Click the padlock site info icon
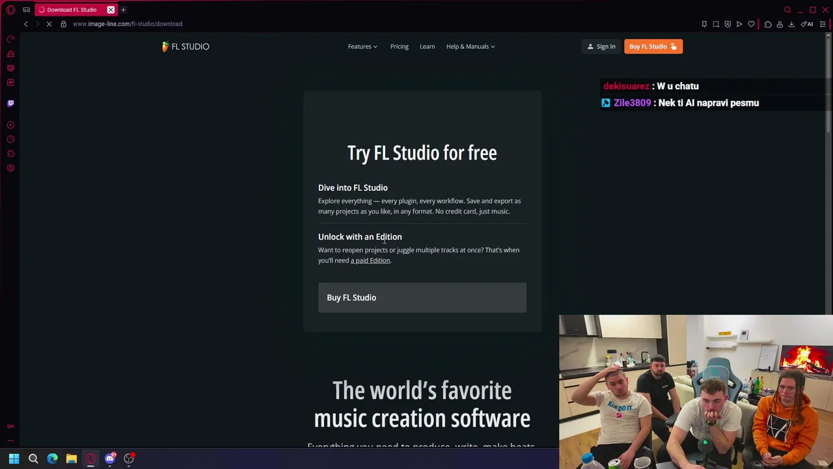 63,24
